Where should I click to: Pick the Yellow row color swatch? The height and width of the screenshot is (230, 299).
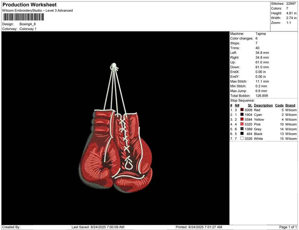coord(242,120)
